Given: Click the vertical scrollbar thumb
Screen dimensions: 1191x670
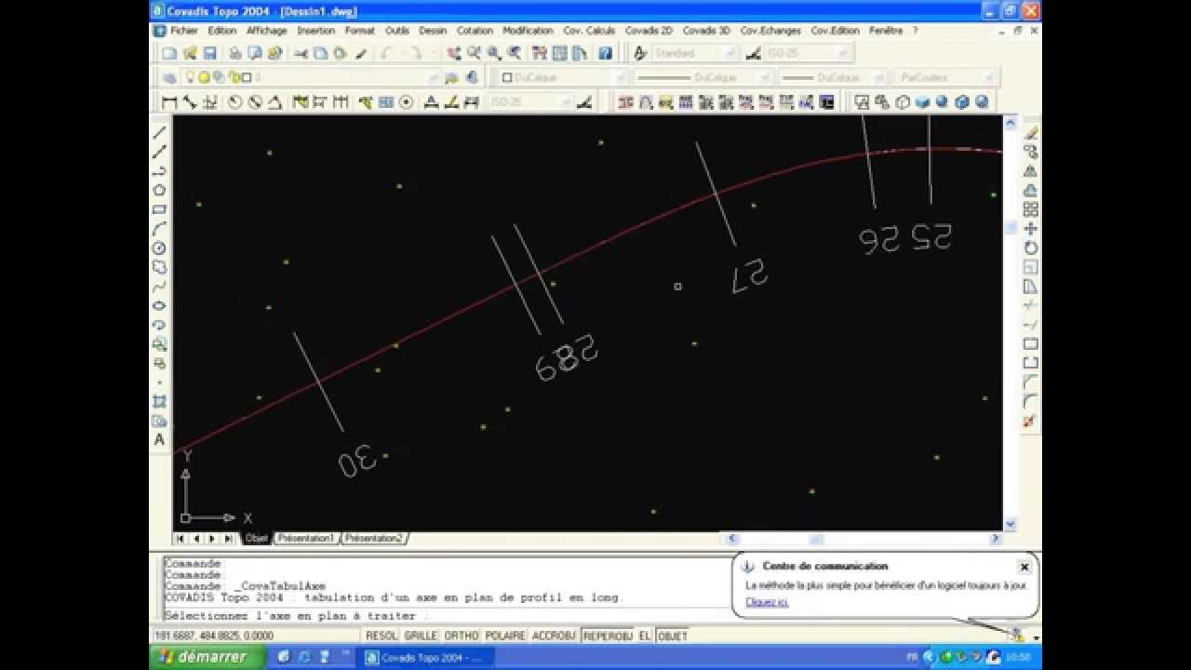Looking at the screenshot, I should click(1010, 227).
